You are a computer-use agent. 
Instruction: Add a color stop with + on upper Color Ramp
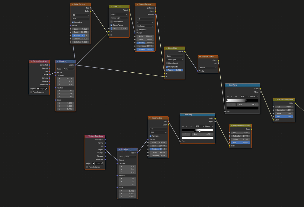pyautogui.click(x=228, y=96)
